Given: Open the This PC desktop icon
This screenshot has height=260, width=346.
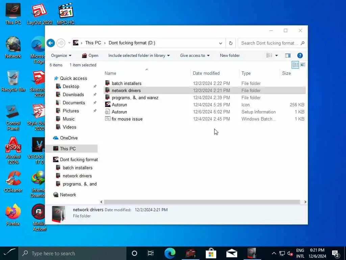Looking at the screenshot, I should (13, 14).
